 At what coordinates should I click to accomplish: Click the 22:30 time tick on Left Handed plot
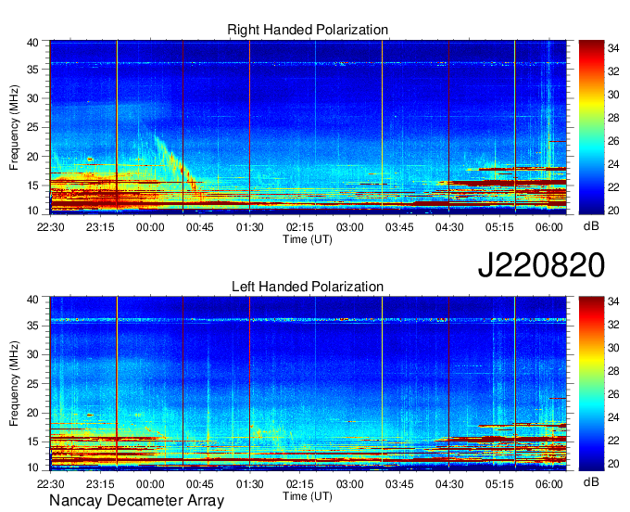pos(51,484)
